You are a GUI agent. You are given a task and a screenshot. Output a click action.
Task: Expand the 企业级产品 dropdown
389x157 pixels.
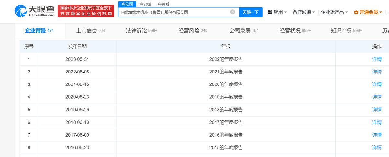[x=334, y=12]
